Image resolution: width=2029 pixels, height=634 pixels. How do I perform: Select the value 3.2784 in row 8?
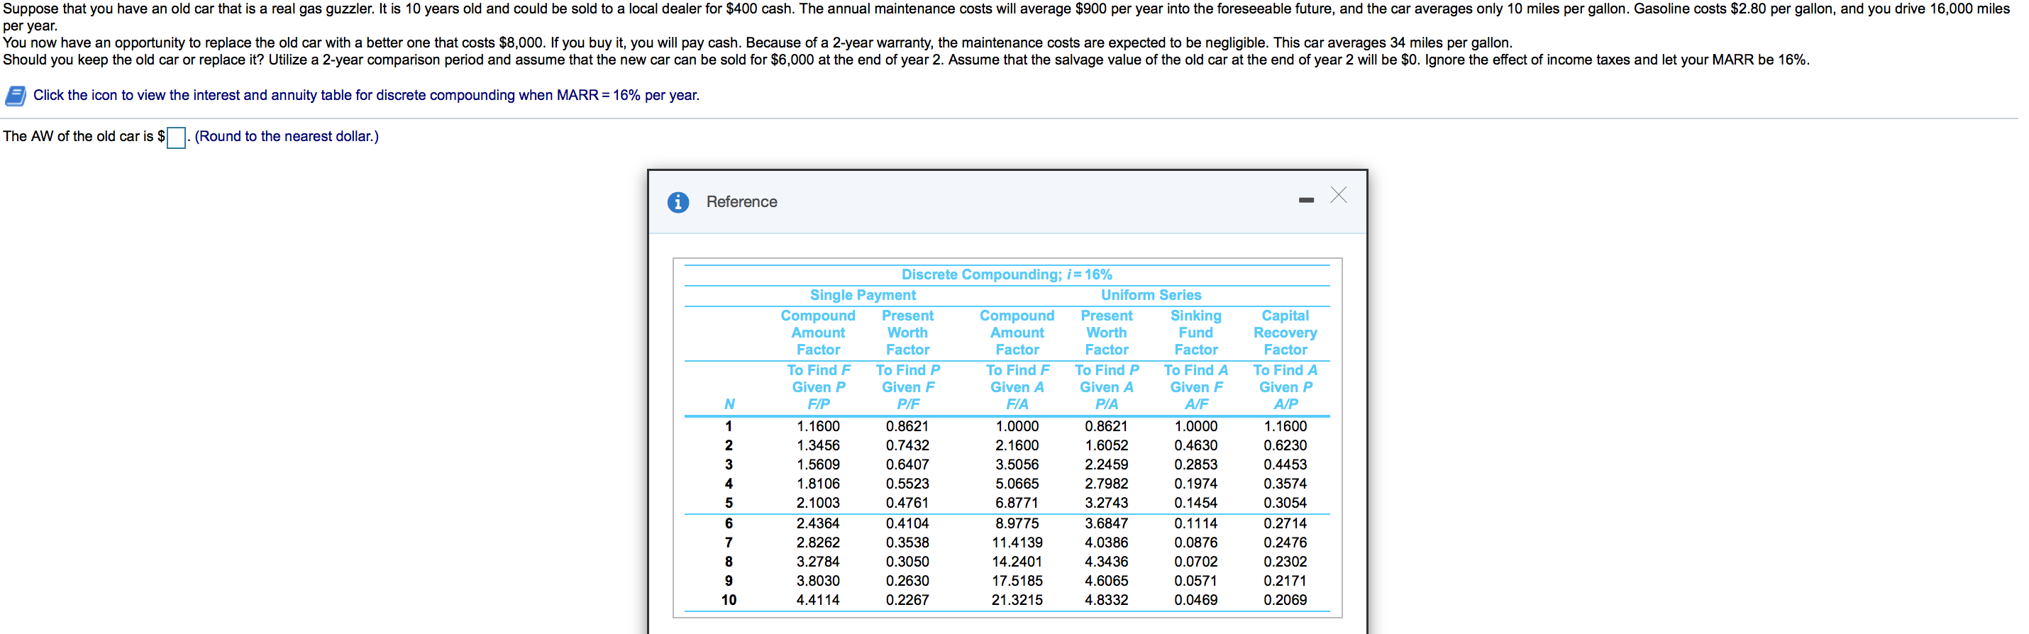coord(819,562)
